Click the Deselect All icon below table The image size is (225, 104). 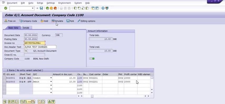tap(17, 102)
